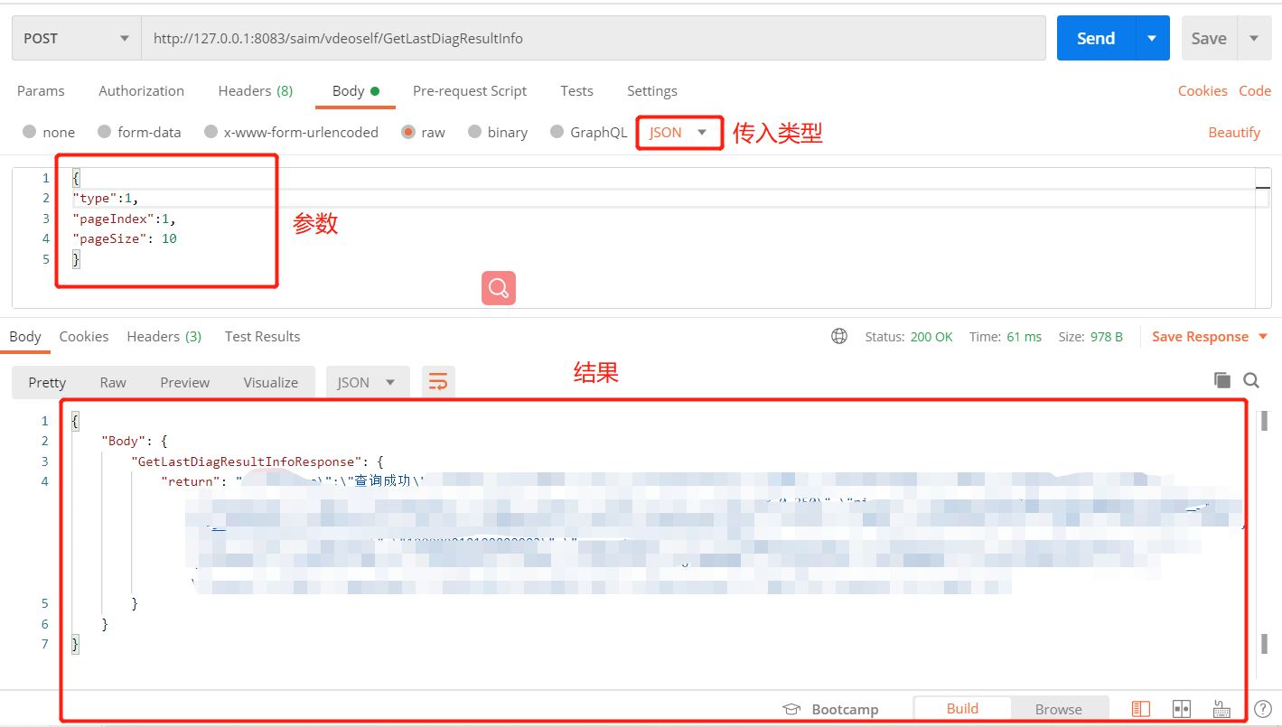The width and height of the screenshot is (1282, 727).
Task: Select the request Body tab
Action: point(356,91)
